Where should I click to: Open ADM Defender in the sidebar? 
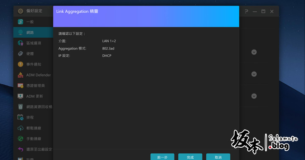click(x=39, y=75)
